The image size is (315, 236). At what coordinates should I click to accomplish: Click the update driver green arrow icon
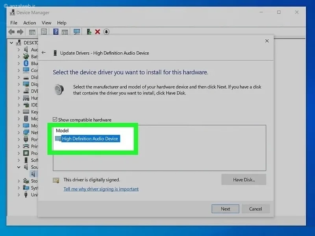[x=89, y=32]
